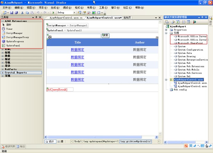The width and height of the screenshot is (213, 153).
Task: Start debugging with the green play icon
Action: (53, 13)
